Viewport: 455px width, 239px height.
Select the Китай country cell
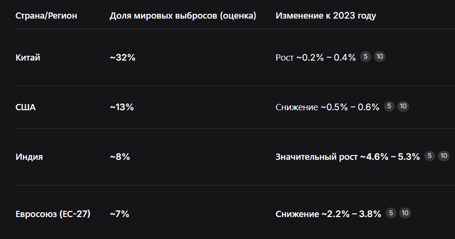click(28, 58)
